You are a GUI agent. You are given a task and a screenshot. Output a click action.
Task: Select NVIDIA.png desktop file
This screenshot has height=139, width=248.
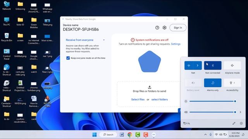point(20,101)
